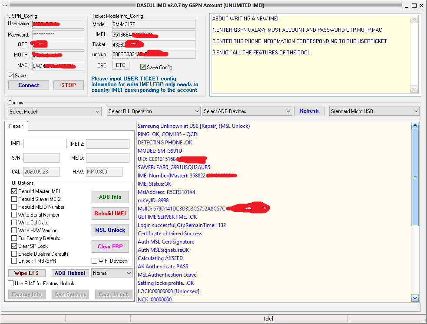The height and width of the screenshot is (324, 427).
Task: Click the Connect button
Action: click(29, 85)
